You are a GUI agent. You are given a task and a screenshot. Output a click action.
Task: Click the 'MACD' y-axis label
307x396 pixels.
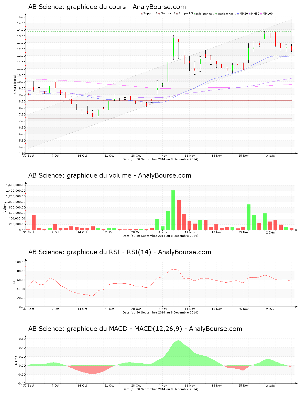point(16,360)
